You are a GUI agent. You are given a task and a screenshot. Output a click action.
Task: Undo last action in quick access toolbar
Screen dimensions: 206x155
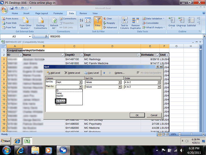[16, 8]
